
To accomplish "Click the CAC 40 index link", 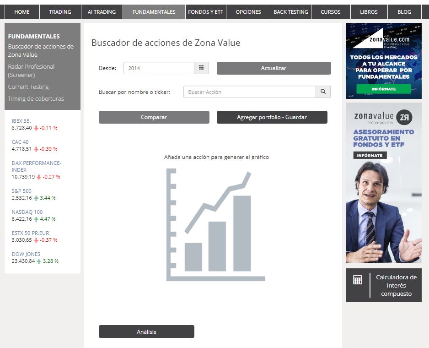I will click(x=20, y=142).
